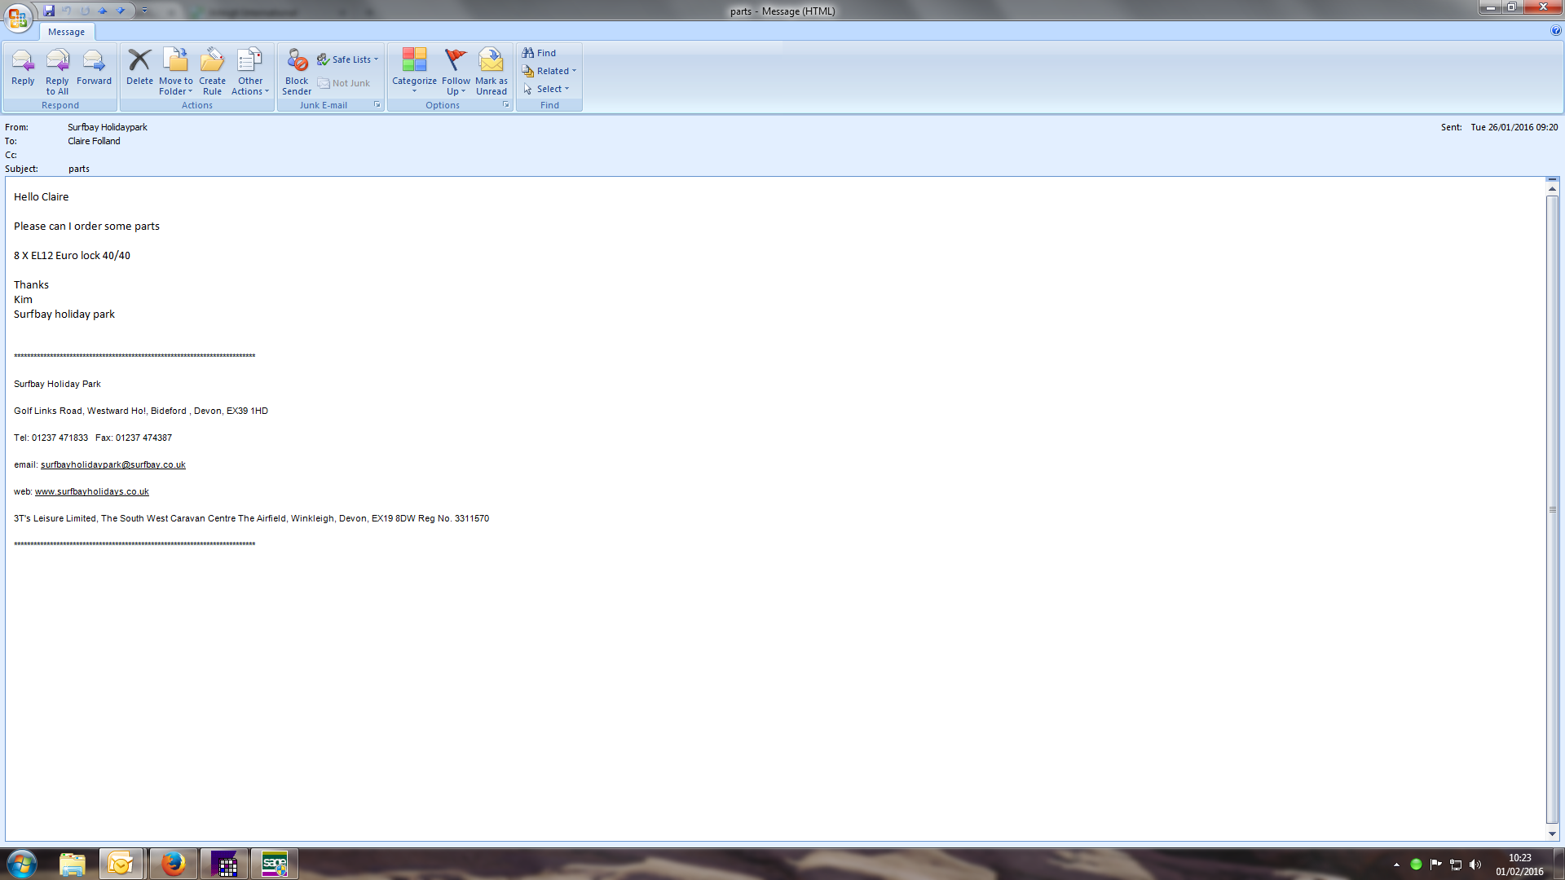This screenshot has height=880, width=1565.
Task: Click the Create Rule icon
Action: point(212,70)
